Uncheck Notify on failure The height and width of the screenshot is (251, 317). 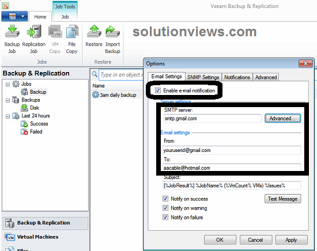click(x=165, y=217)
